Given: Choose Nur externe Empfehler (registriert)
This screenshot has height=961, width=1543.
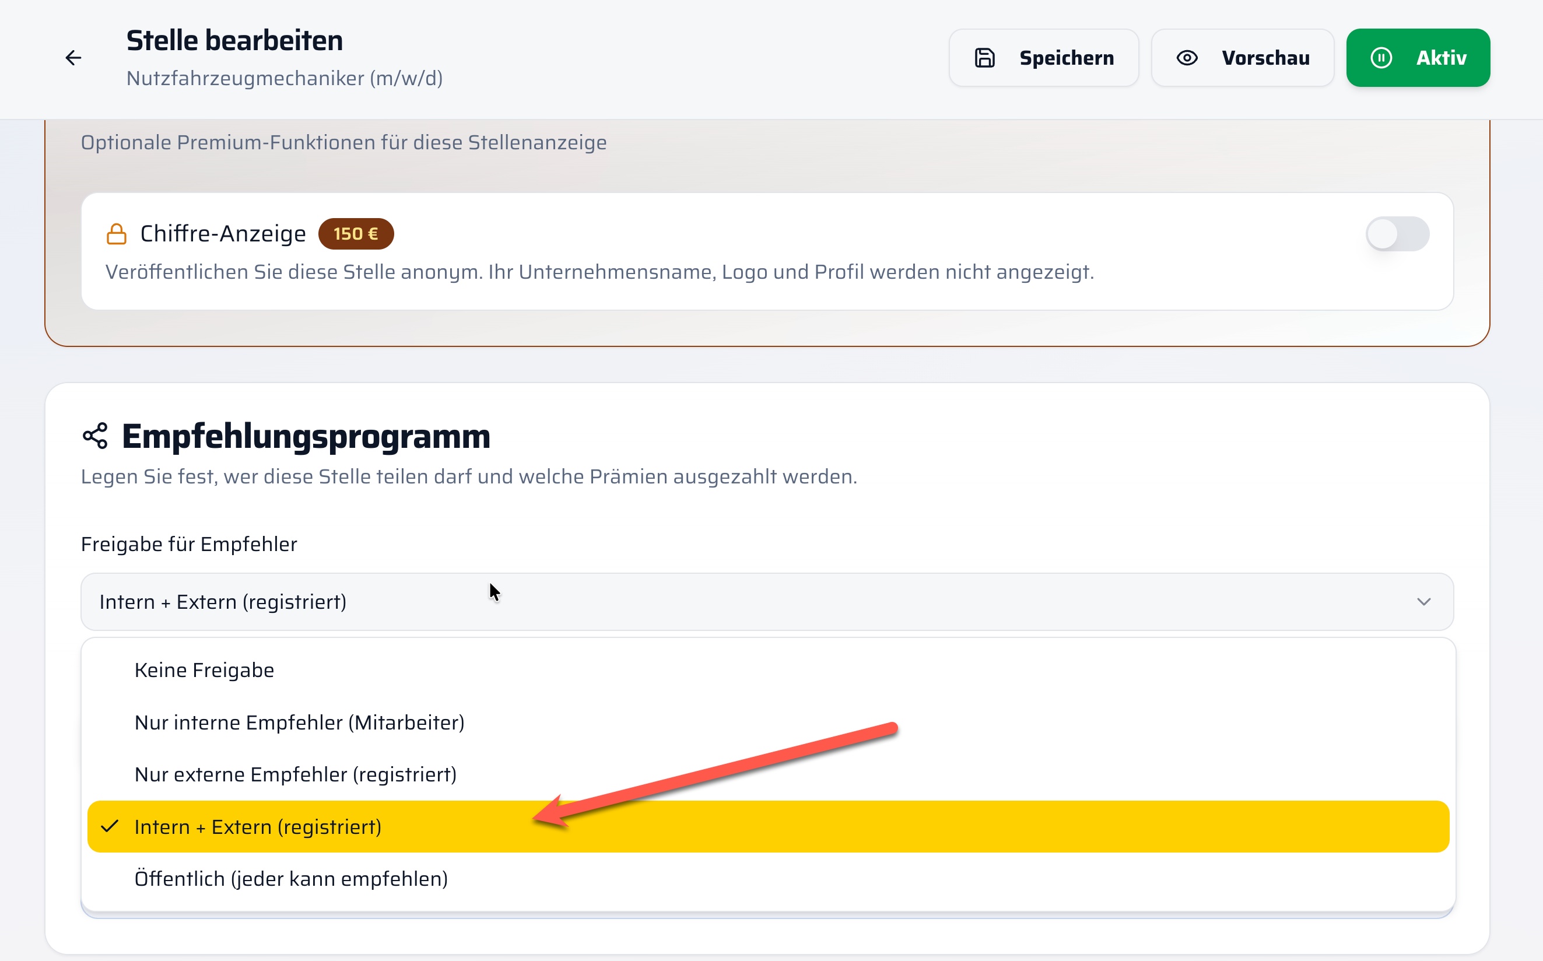Looking at the screenshot, I should [x=767, y=775].
